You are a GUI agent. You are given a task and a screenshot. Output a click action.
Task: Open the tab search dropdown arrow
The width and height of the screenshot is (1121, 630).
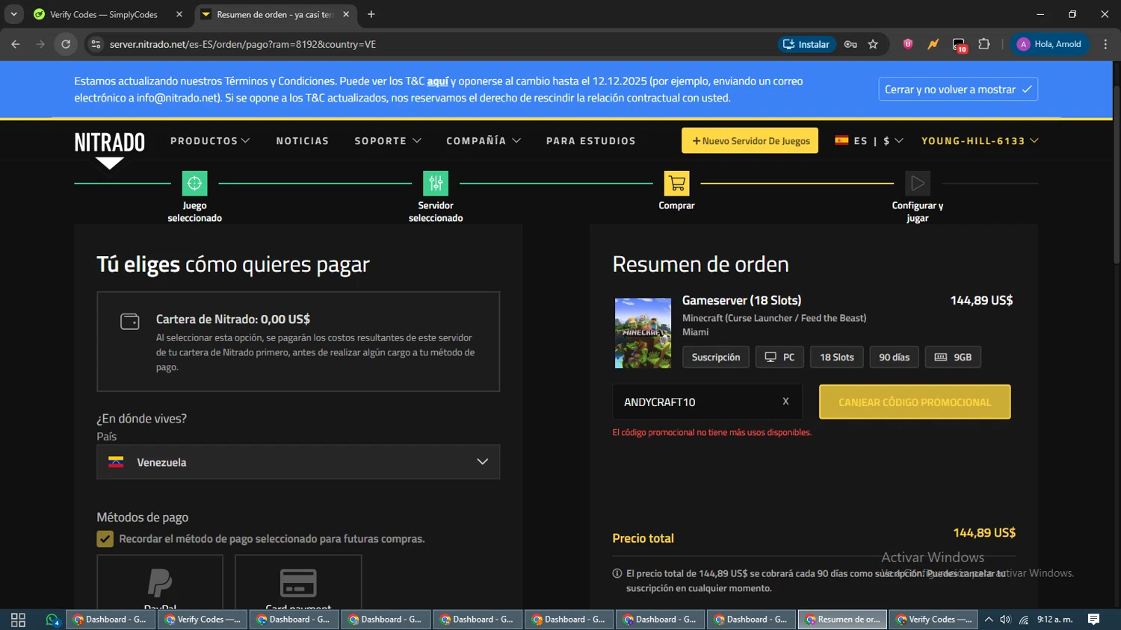[13, 14]
